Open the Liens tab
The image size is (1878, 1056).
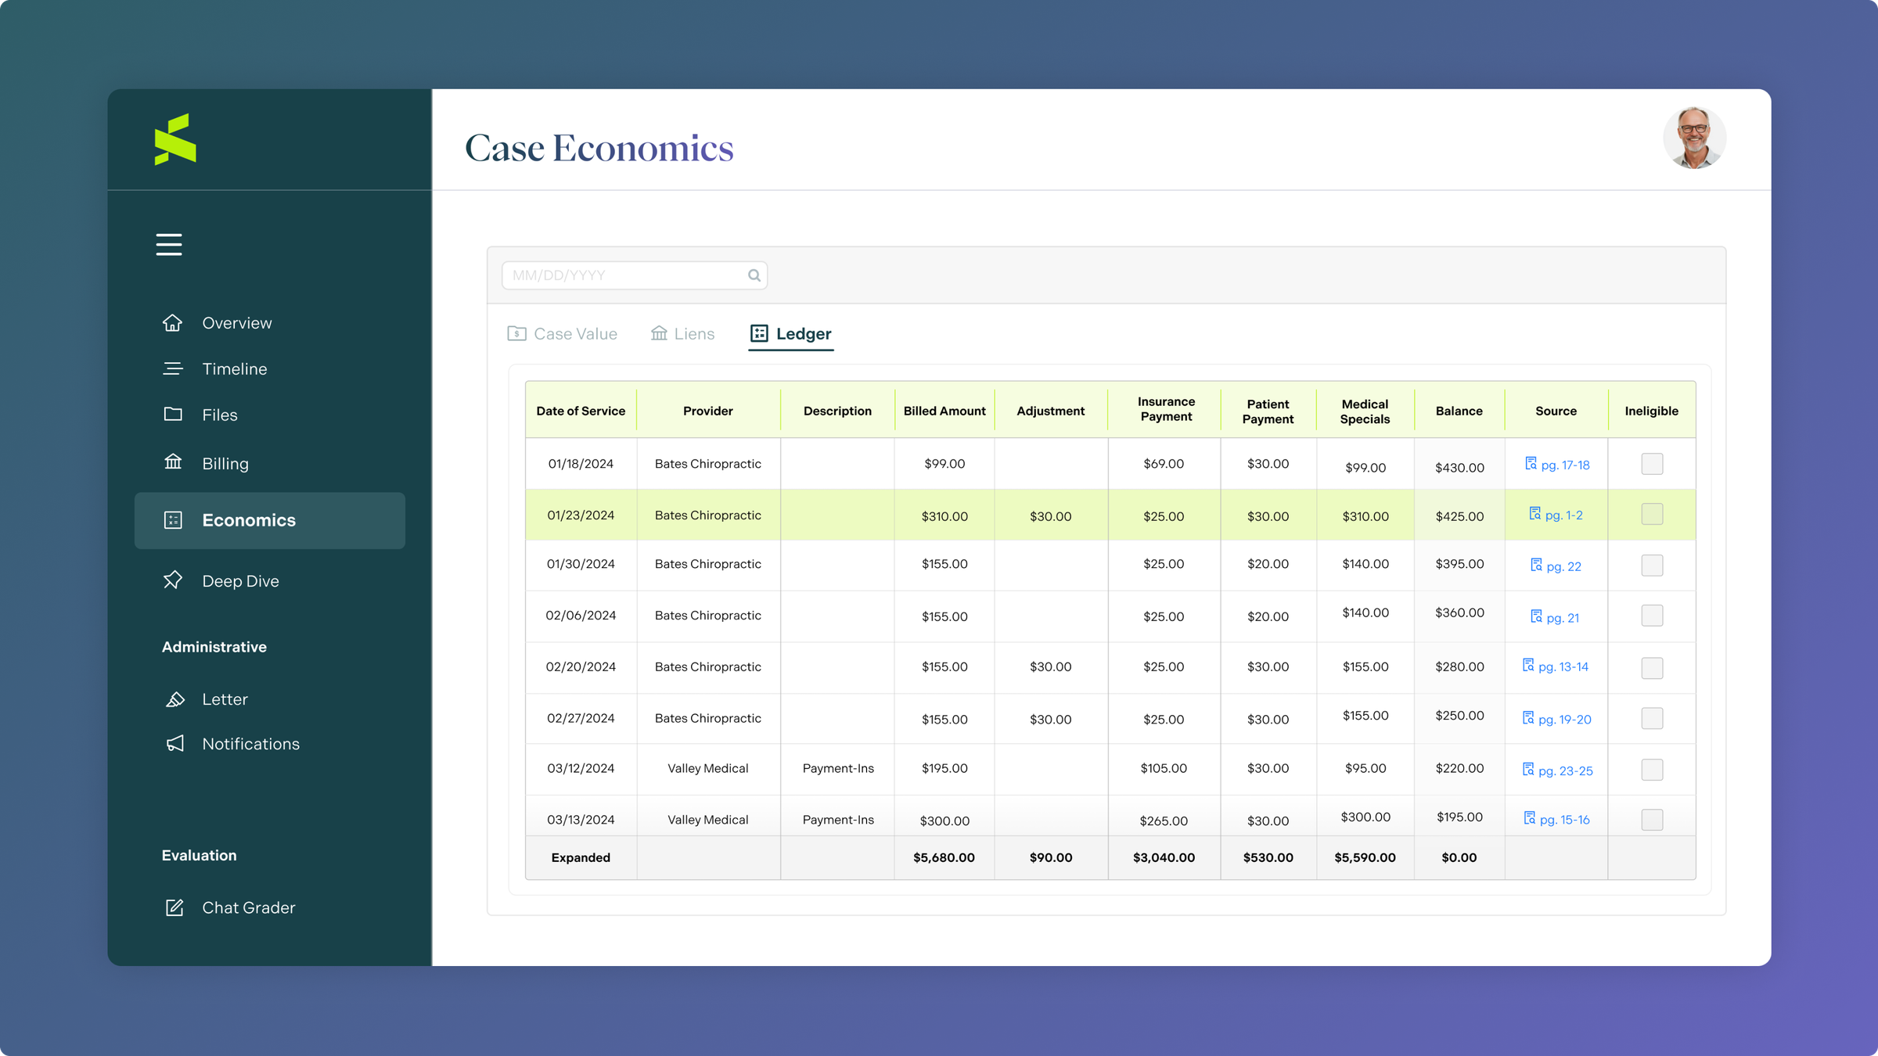[x=682, y=333]
